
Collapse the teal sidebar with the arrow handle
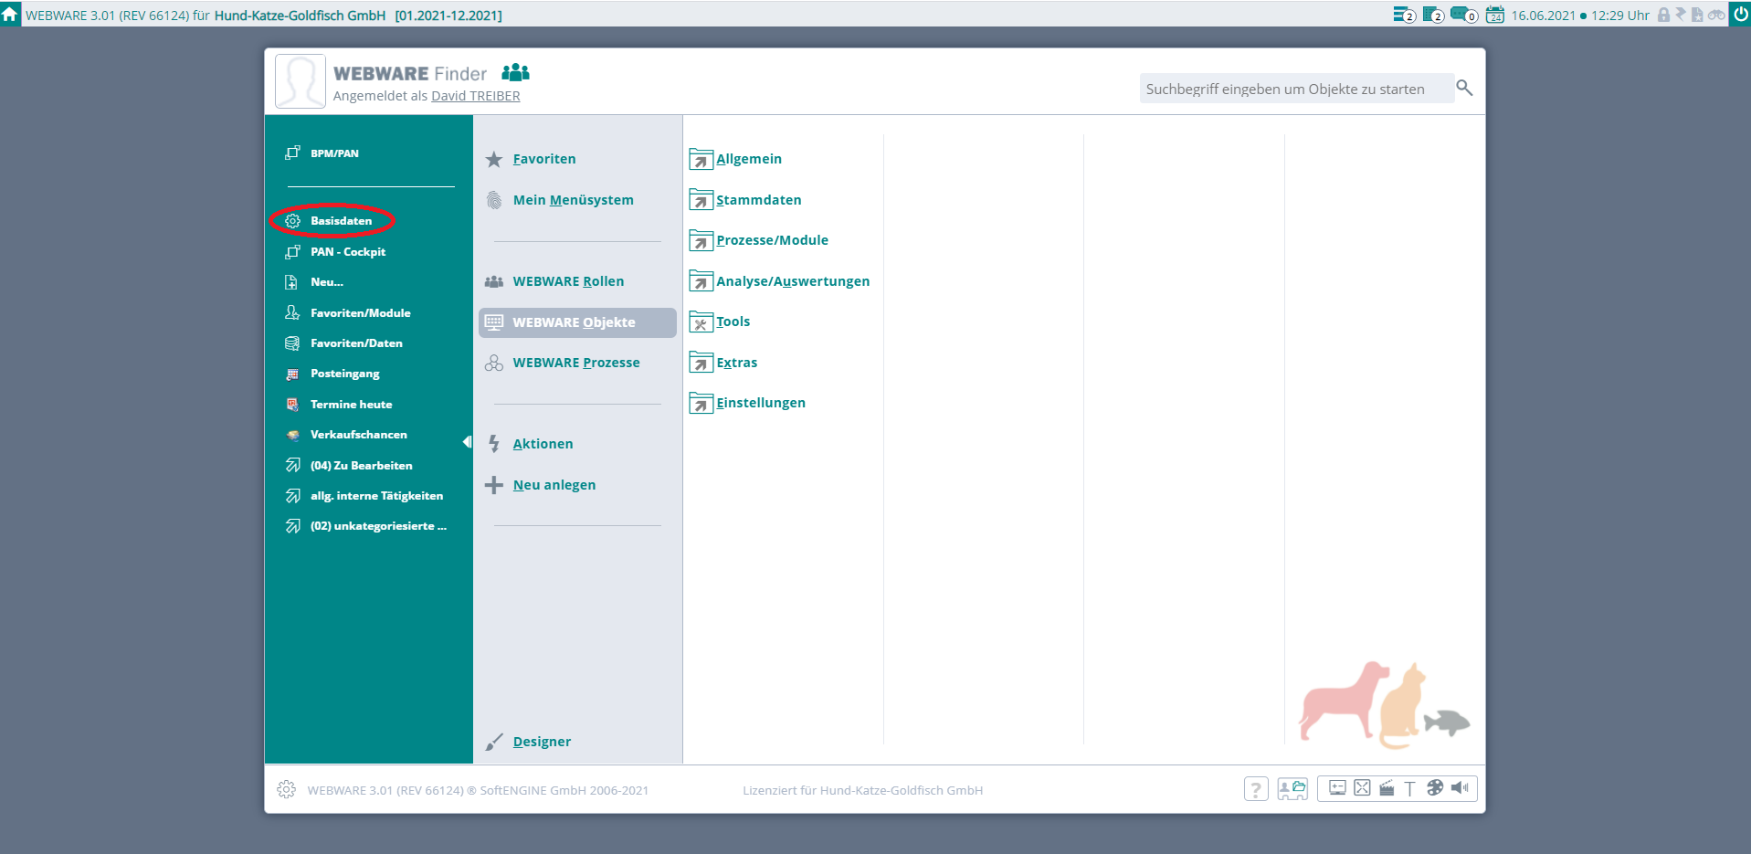click(x=467, y=442)
